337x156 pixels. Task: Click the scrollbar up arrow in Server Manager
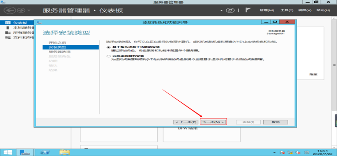coord(334,19)
